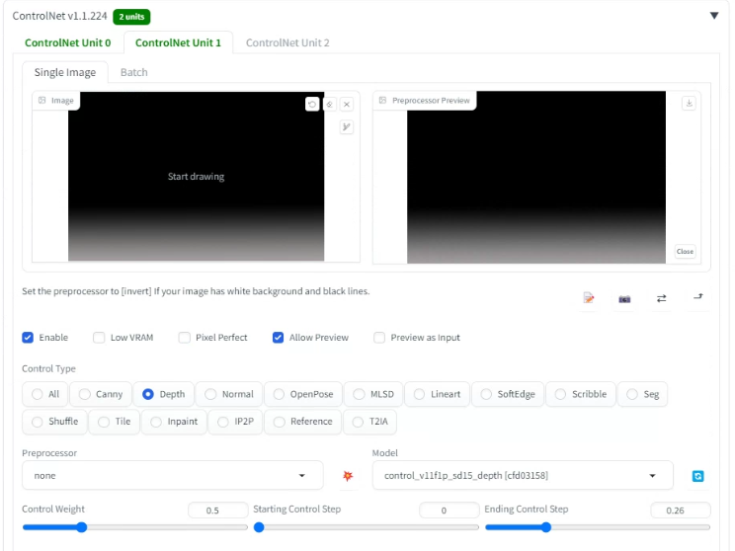
Task: Expand the Model dropdown with control_v11f1p_sd15_depth
Action: [523, 476]
